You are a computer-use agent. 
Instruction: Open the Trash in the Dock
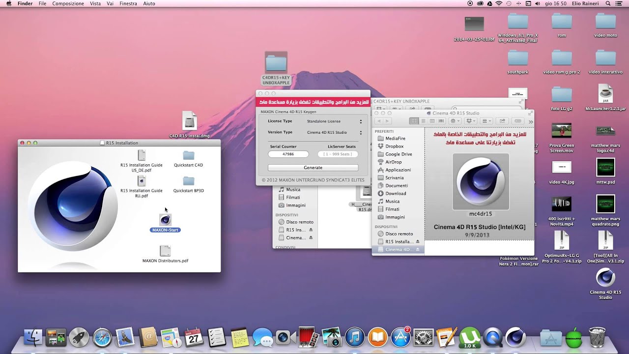click(597, 338)
